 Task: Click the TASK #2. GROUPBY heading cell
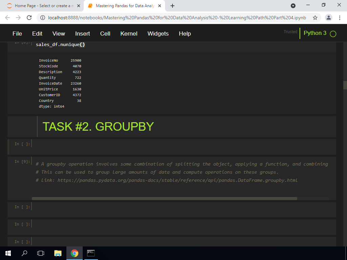tap(172, 127)
